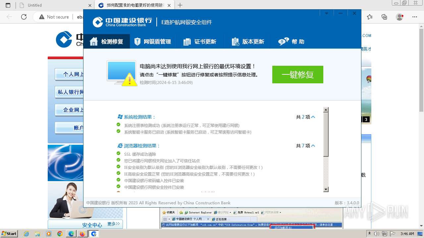Click the speech bubble help icon
The width and height of the screenshot is (424, 238).
284,42
